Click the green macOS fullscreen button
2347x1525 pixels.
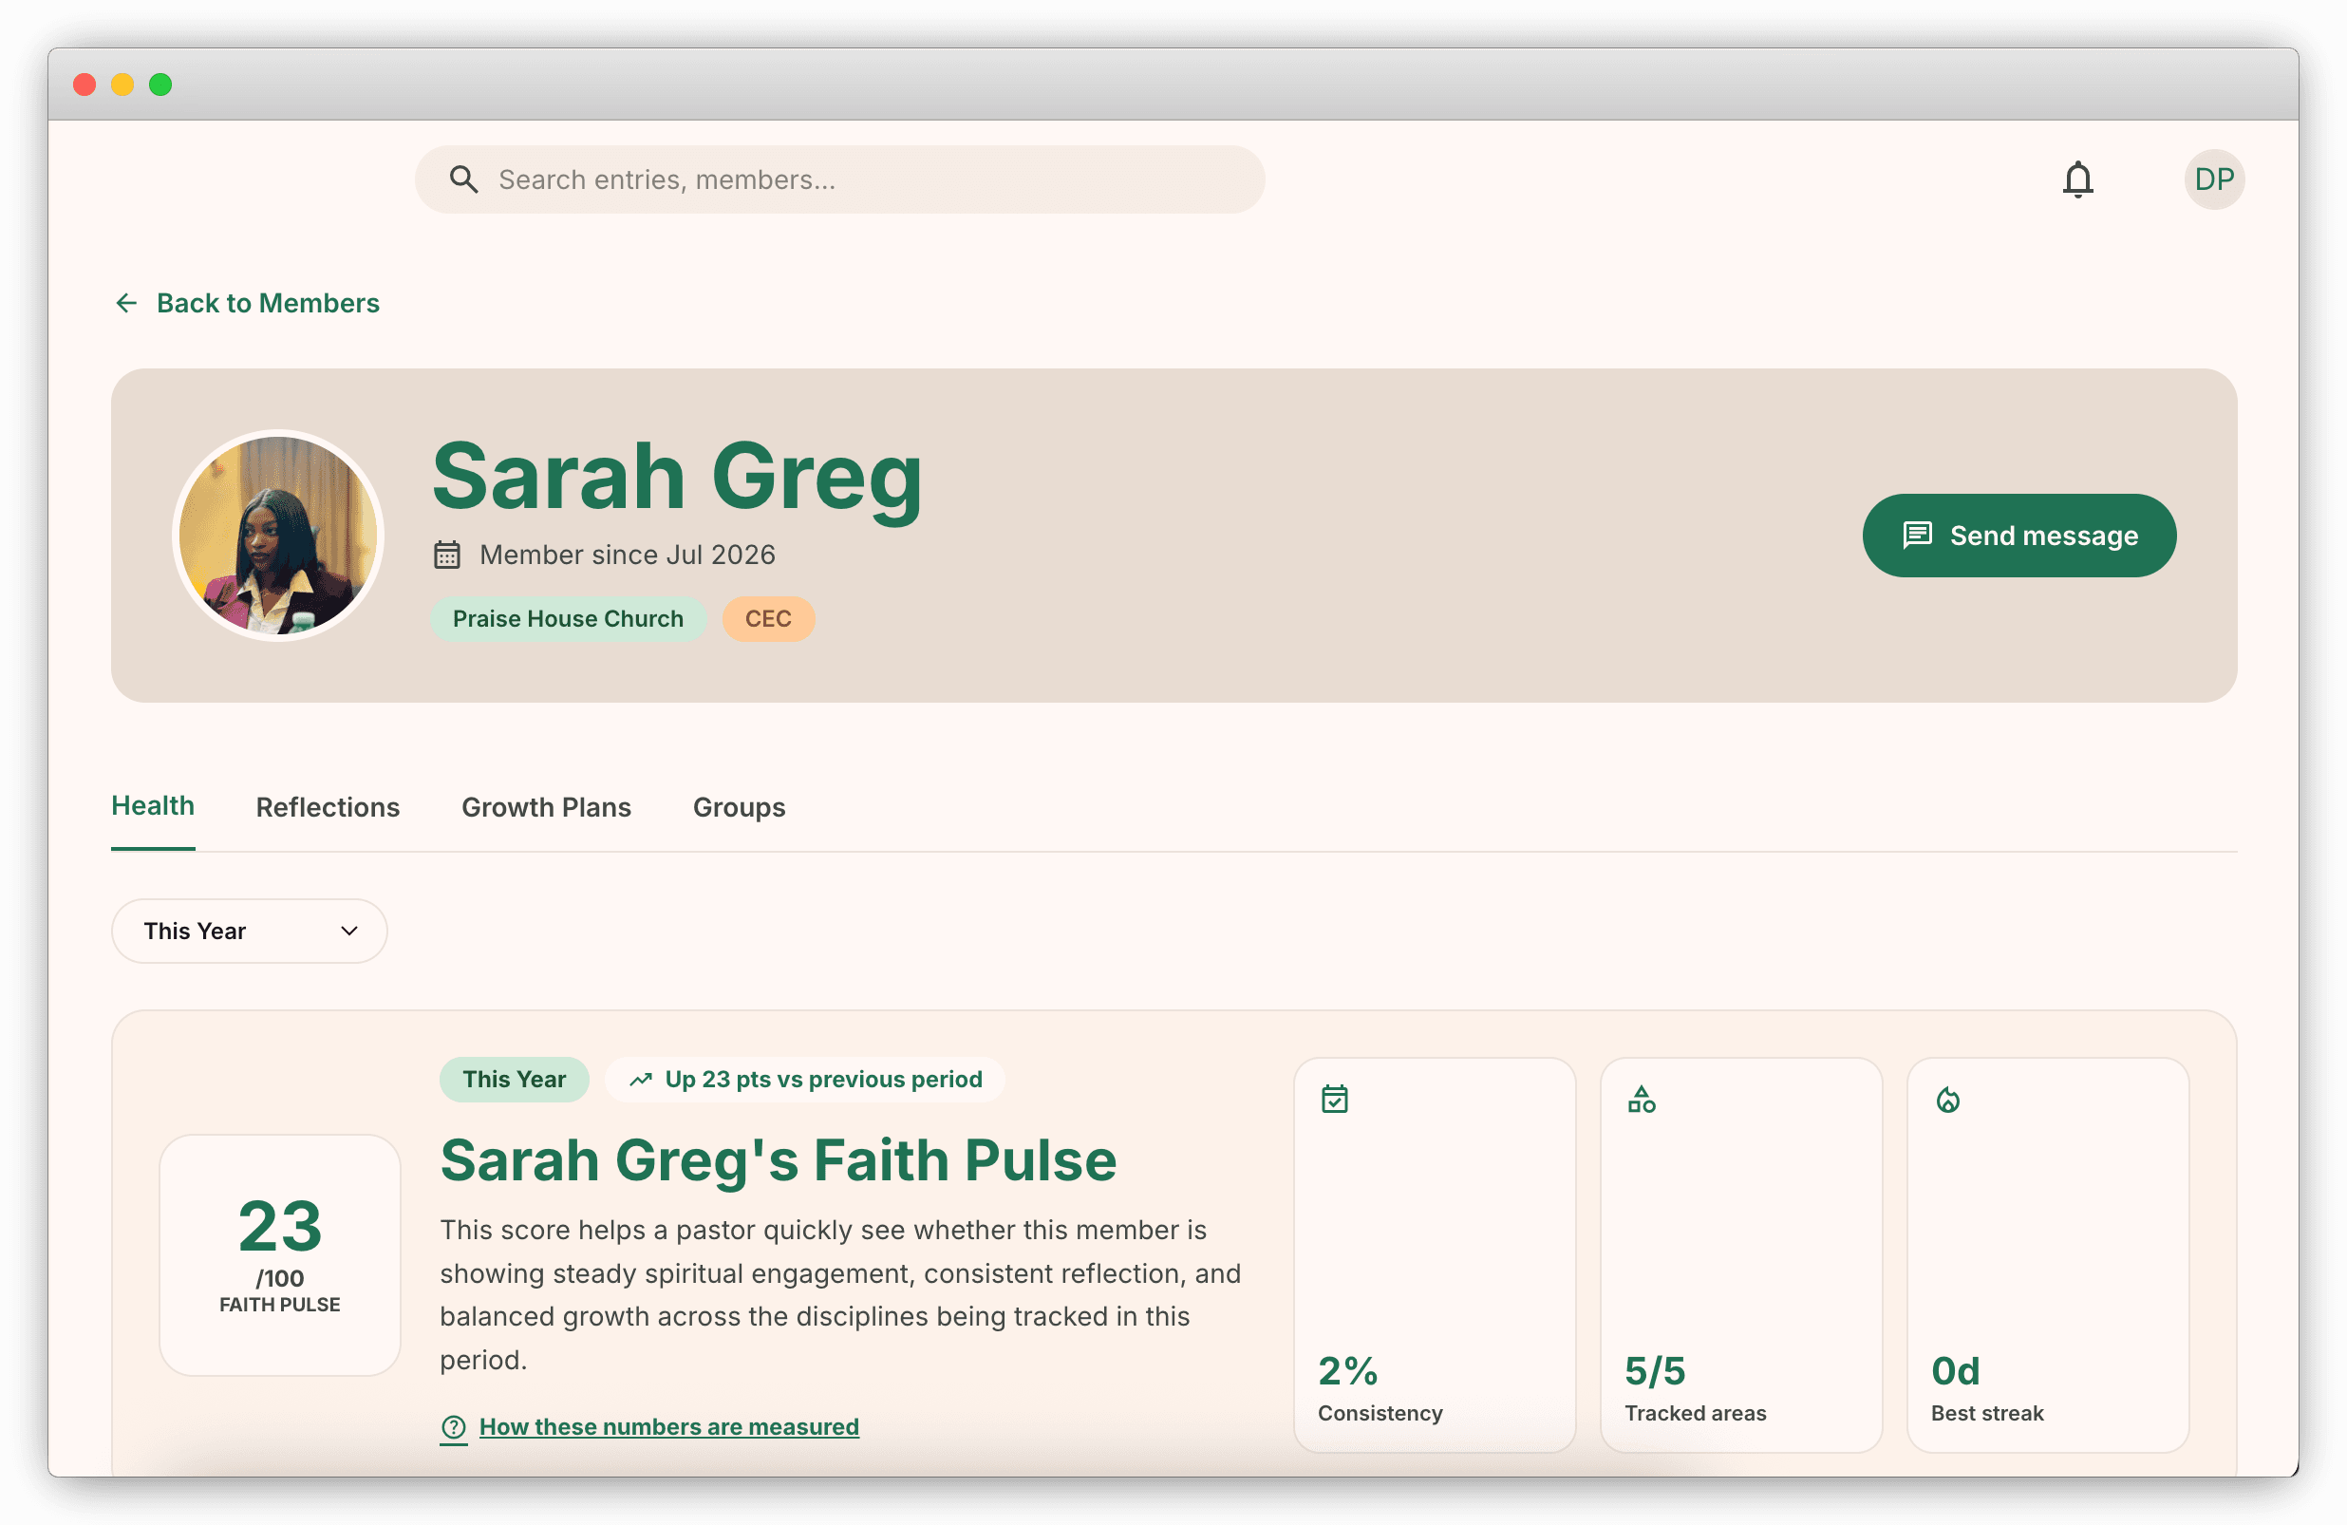[160, 85]
